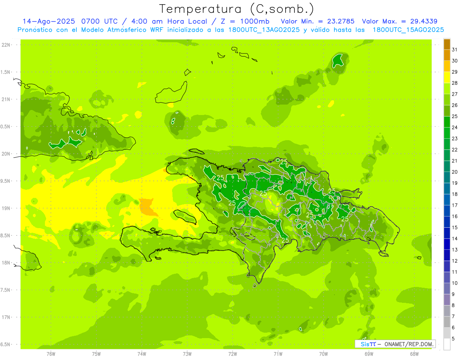Select the "1800UTC_15AGO2025" valid-until time text

point(408,30)
